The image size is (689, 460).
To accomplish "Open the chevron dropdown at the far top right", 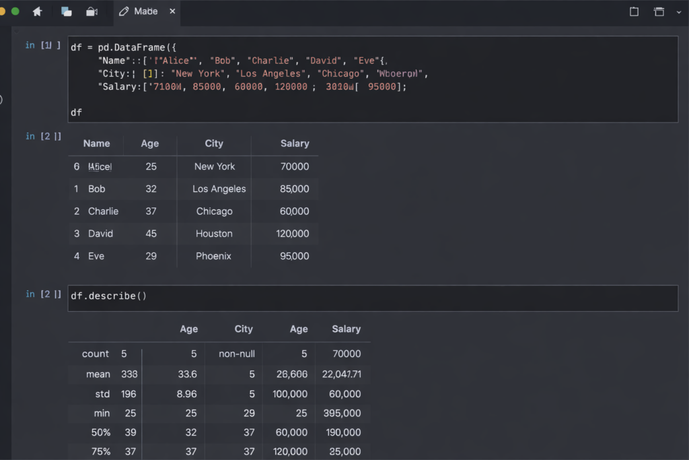I will coord(679,11).
